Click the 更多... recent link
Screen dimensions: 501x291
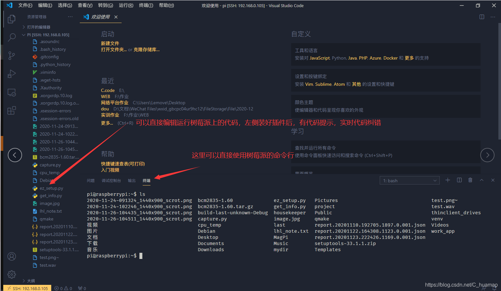tap(107, 123)
